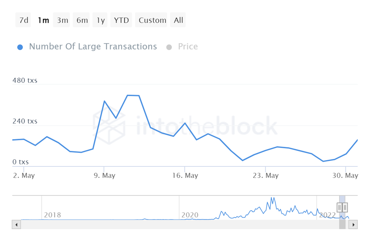The height and width of the screenshot is (247, 370).
Task: Toggle the Number Of Large Transactions series
Action: click(x=93, y=47)
